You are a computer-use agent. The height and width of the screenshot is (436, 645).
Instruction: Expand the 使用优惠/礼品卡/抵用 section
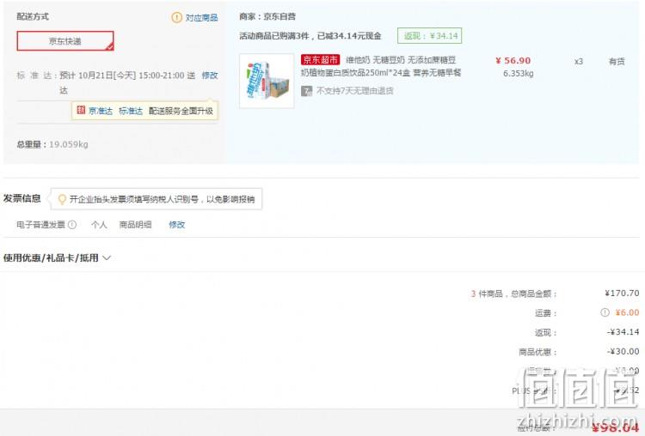point(57,257)
